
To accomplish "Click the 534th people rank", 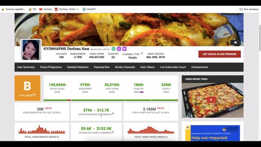I will coord(166,85).
